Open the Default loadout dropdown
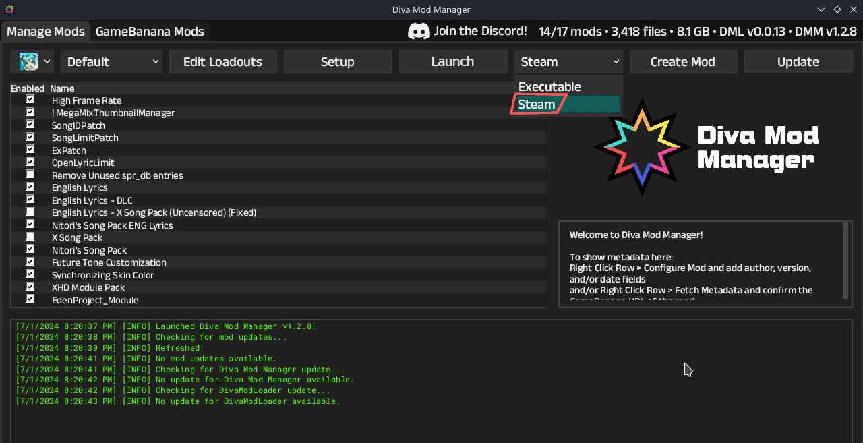 click(112, 61)
